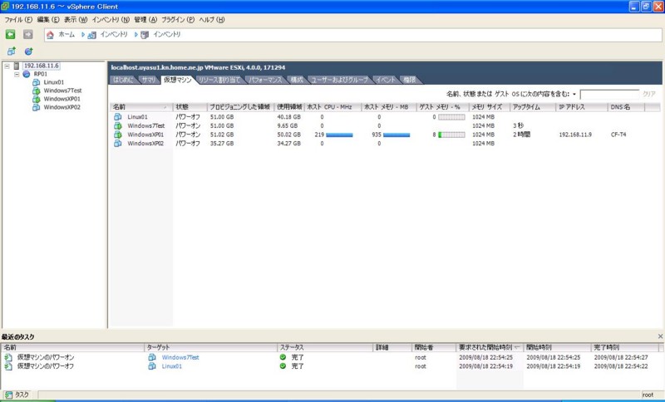665x402 pixels.
Task: Click the Linux01 VM icon in table
Action: [118, 116]
